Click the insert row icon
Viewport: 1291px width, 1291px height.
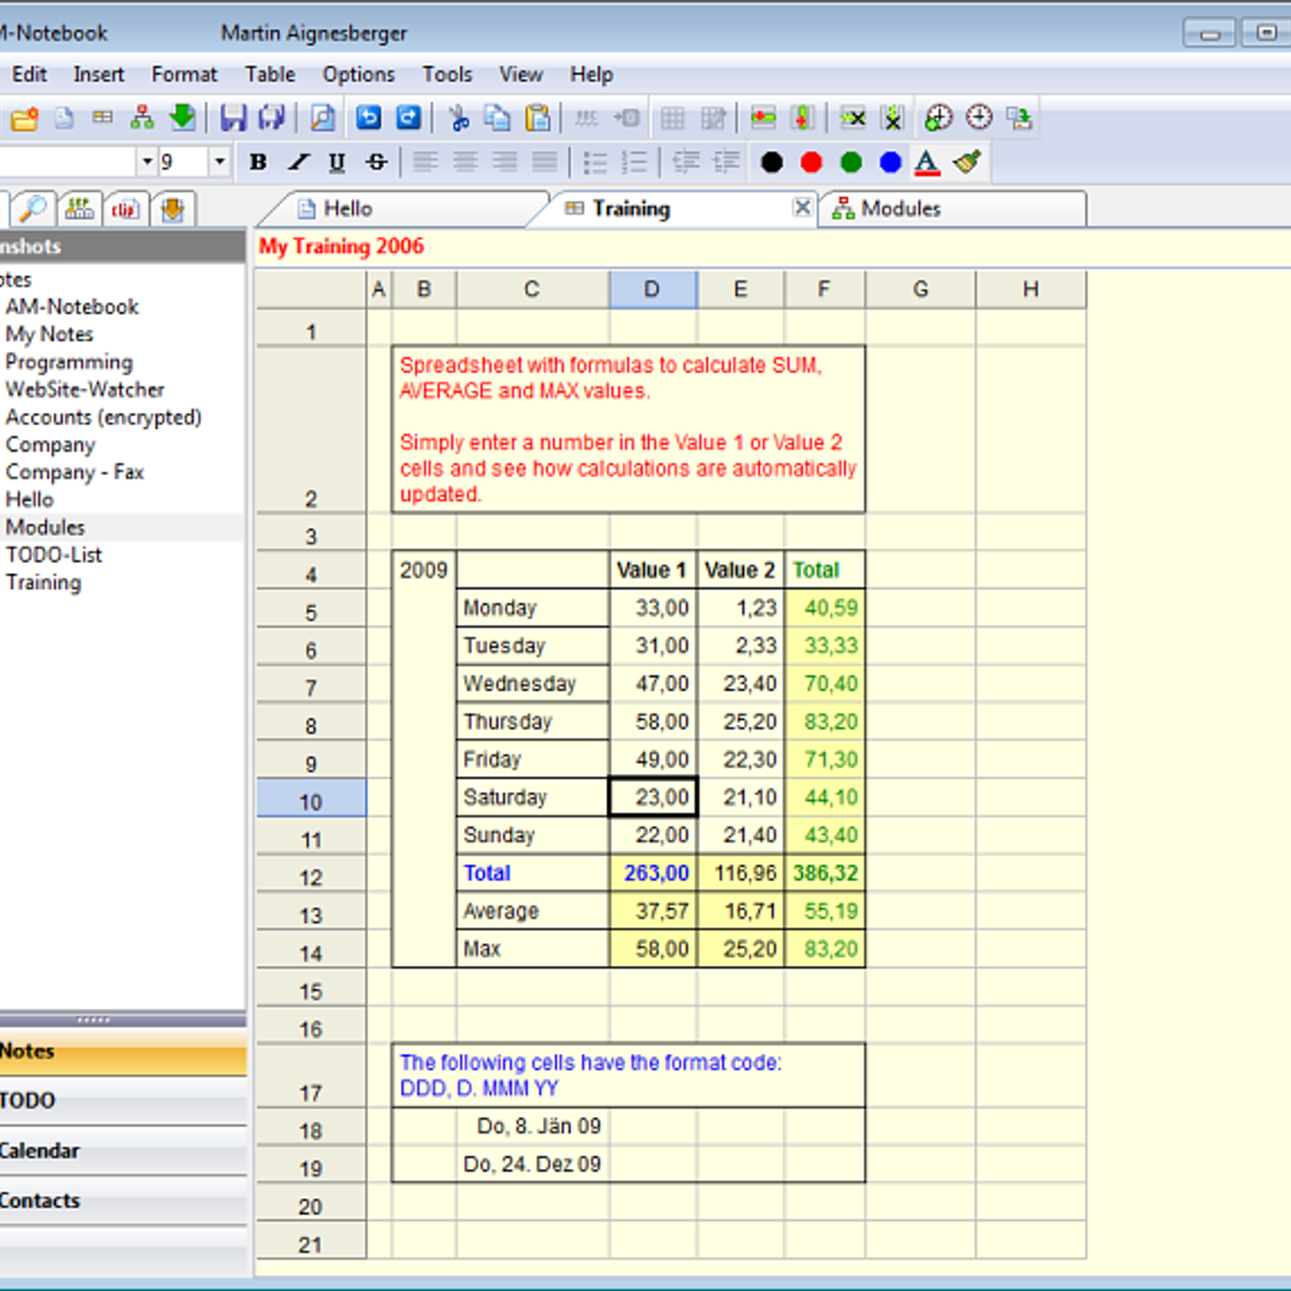pyautogui.click(x=762, y=119)
